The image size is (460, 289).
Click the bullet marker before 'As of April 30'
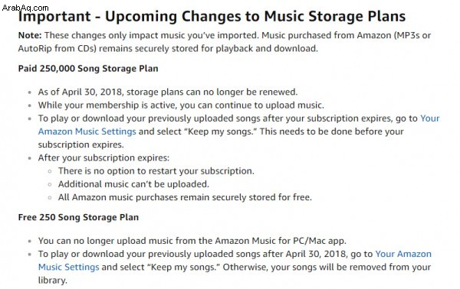click(30, 93)
